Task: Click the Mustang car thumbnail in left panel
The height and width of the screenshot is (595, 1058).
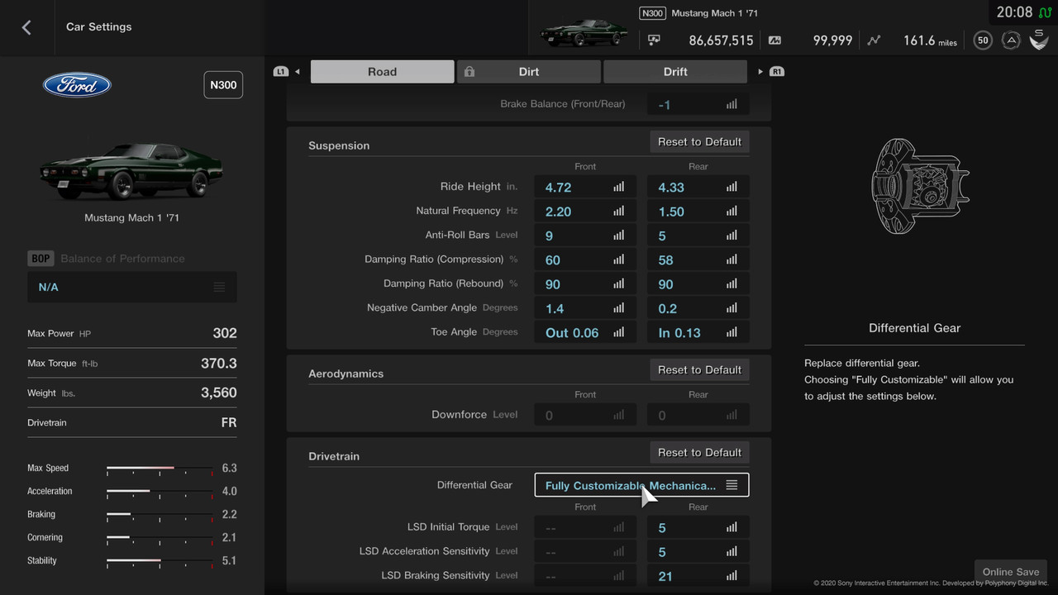Action: tap(131, 171)
